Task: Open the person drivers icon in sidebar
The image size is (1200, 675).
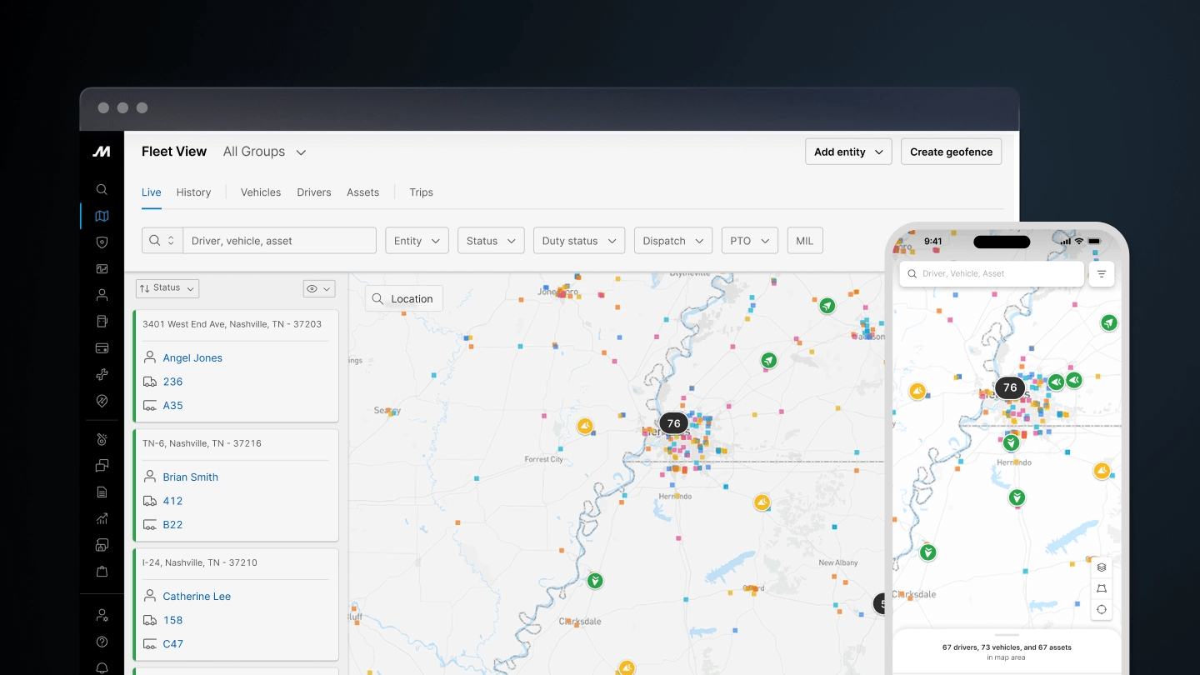Action: pos(102,295)
